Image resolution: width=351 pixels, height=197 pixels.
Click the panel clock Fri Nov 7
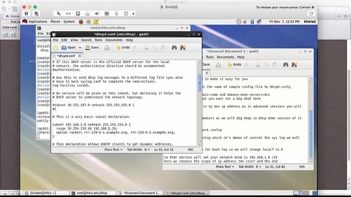(284, 22)
